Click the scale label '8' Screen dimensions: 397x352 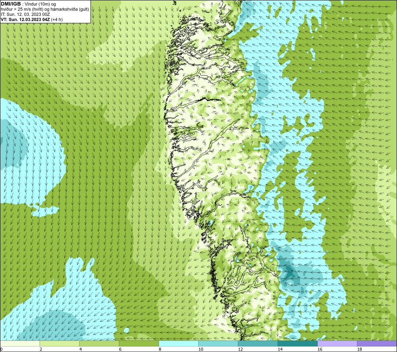160,349
